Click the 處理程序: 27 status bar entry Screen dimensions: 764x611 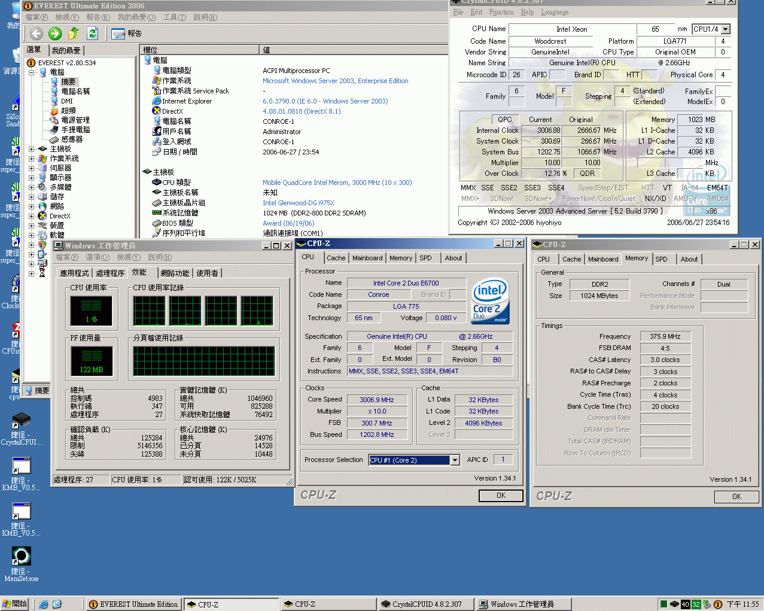81,480
